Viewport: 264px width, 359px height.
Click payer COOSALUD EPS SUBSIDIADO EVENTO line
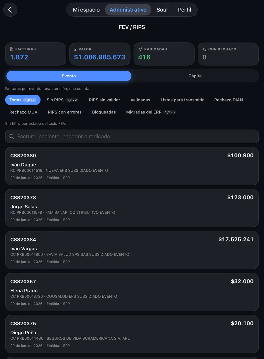pyautogui.click(x=64, y=296)
